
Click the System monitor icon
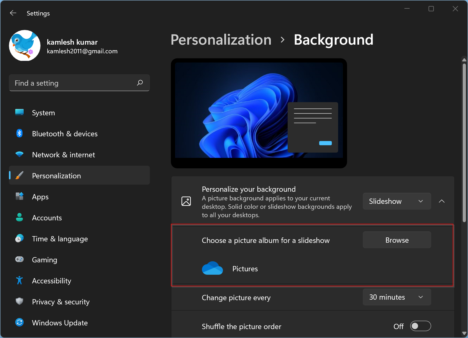(x=19, y=112)
